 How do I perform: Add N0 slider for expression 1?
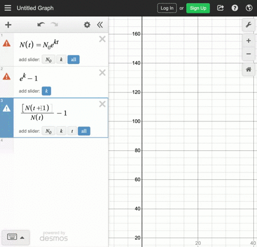point(49,60)
